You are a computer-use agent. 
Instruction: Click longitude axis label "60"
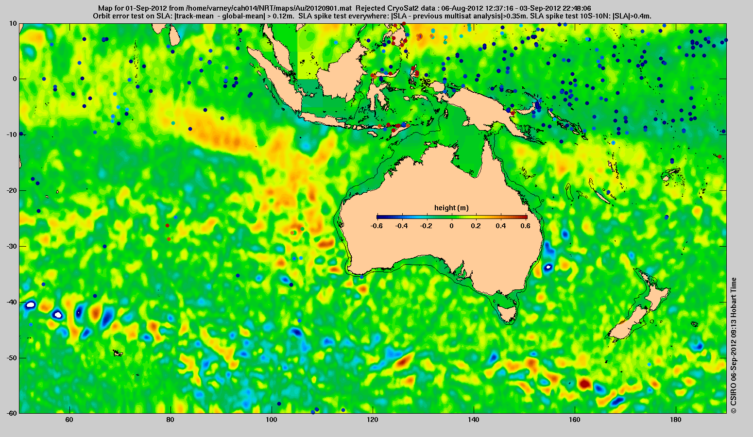(69, 420)
